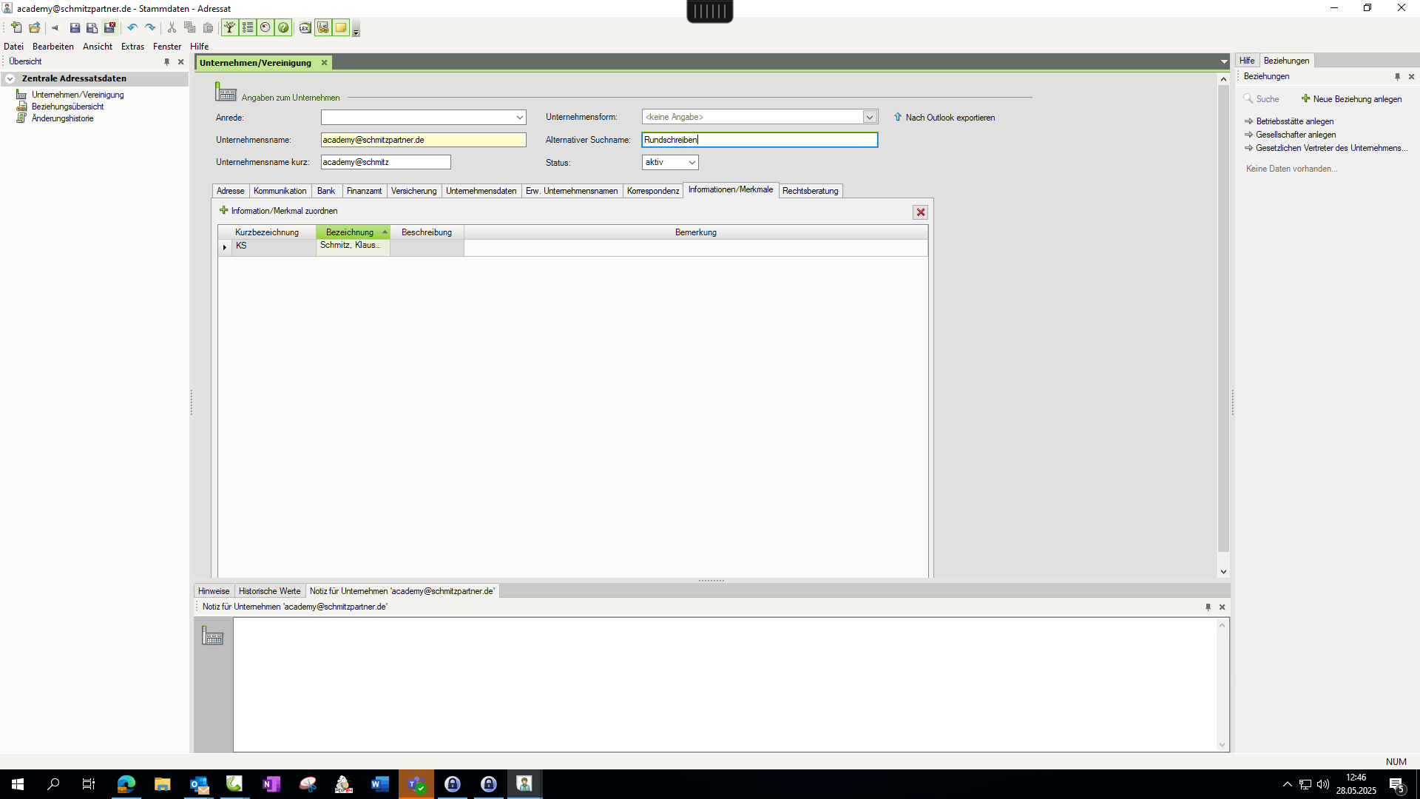Toggle the yellow sticky note toolbar icon
Viewport: 1420px width, 799px height.
click(x=340, y=28)
